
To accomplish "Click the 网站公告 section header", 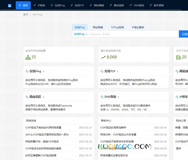I will (x=181, y=121).
